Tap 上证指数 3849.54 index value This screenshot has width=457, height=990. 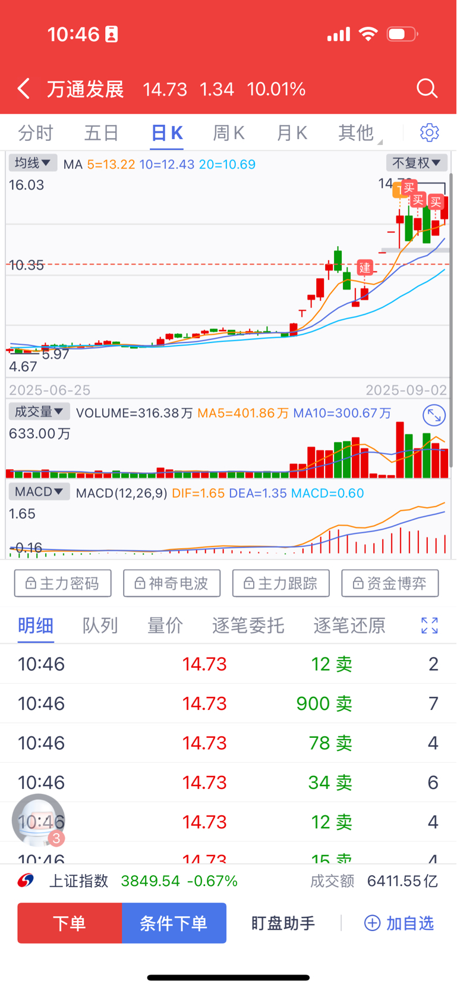150,881
